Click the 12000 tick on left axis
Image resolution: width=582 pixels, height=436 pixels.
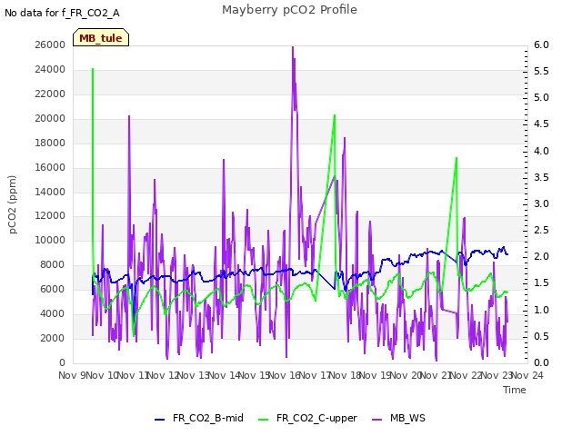(50, 216)
